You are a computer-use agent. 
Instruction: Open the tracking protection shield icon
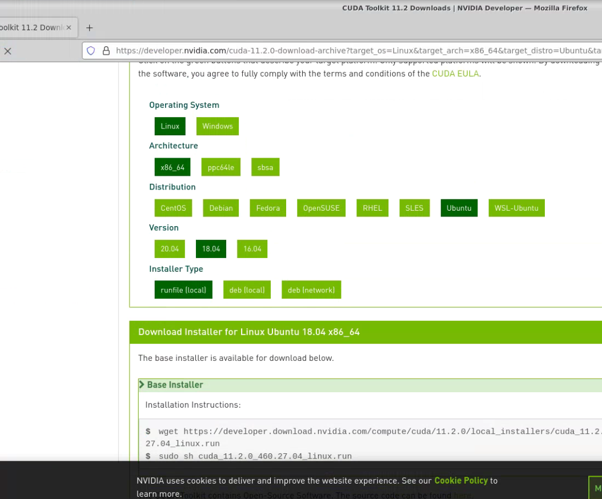[91, 51]
